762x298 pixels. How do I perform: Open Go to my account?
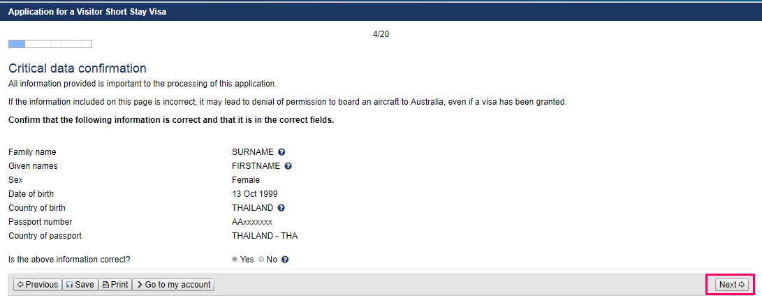coord(173,285)
